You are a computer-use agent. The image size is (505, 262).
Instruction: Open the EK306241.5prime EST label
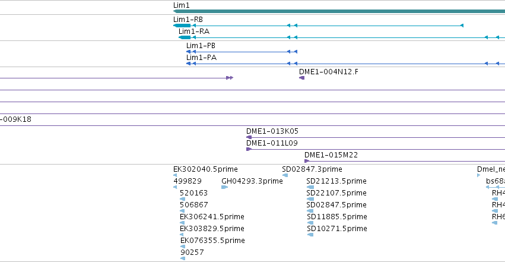click(x=212, y=217)
